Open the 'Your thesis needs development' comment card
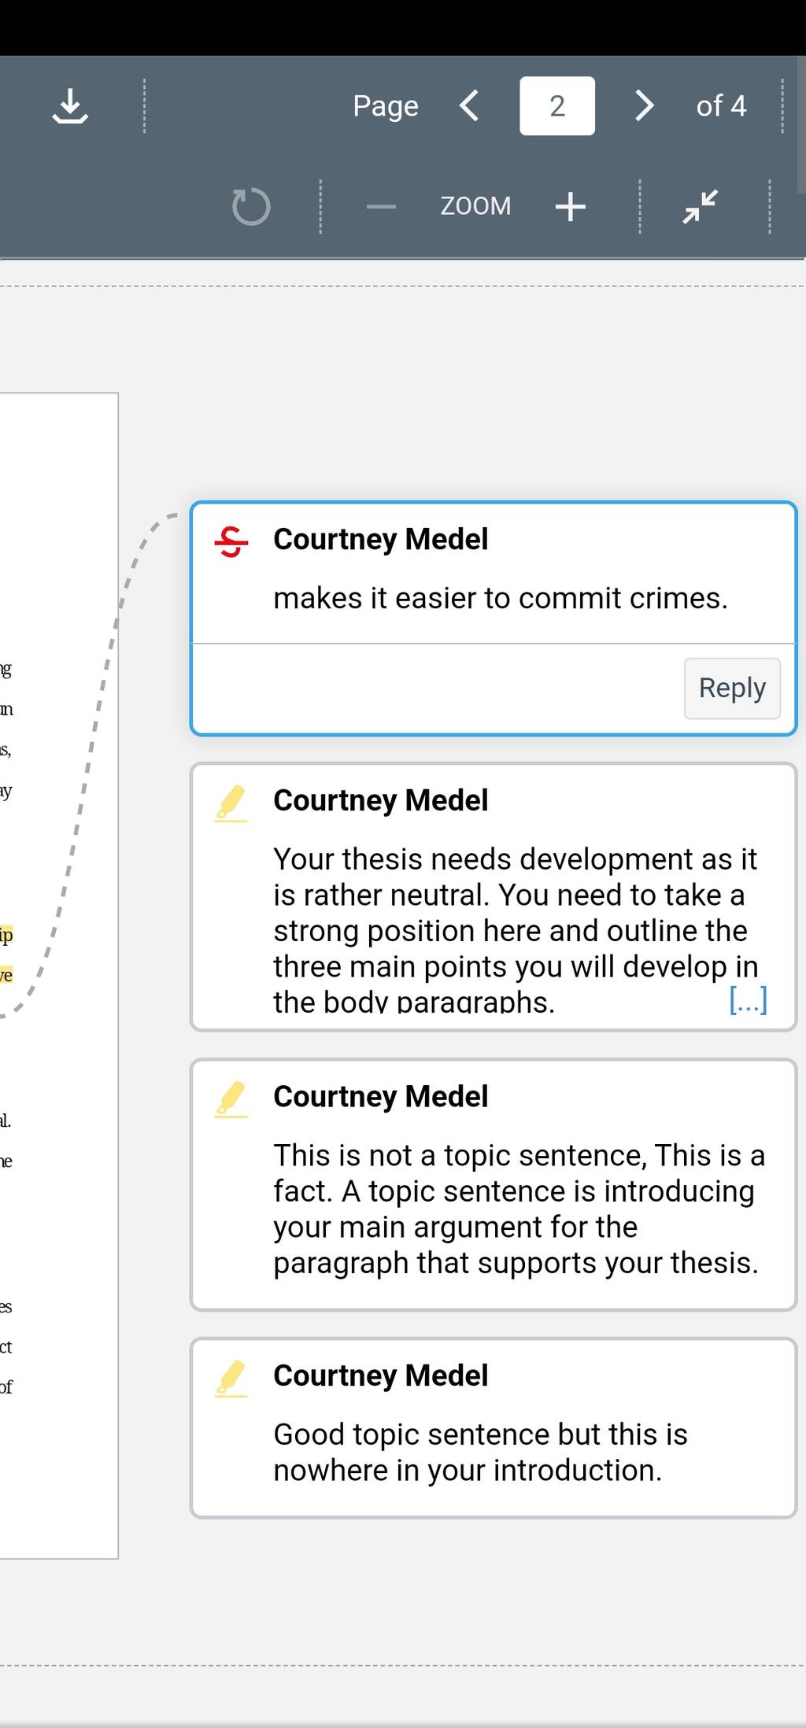 click(x=494, y=897)
